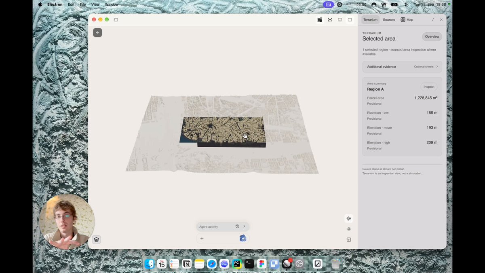Open Finder from the Dock

[x=150, y=264]
